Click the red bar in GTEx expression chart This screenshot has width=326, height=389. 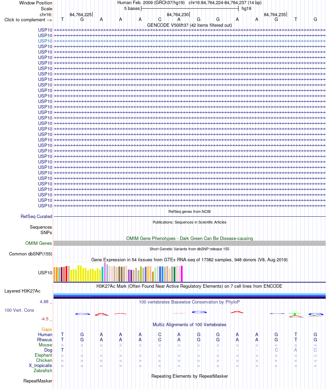point(67,274)
